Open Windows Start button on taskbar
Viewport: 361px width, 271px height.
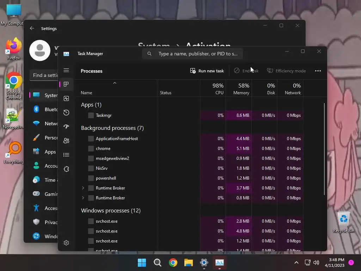pos(142,263)
